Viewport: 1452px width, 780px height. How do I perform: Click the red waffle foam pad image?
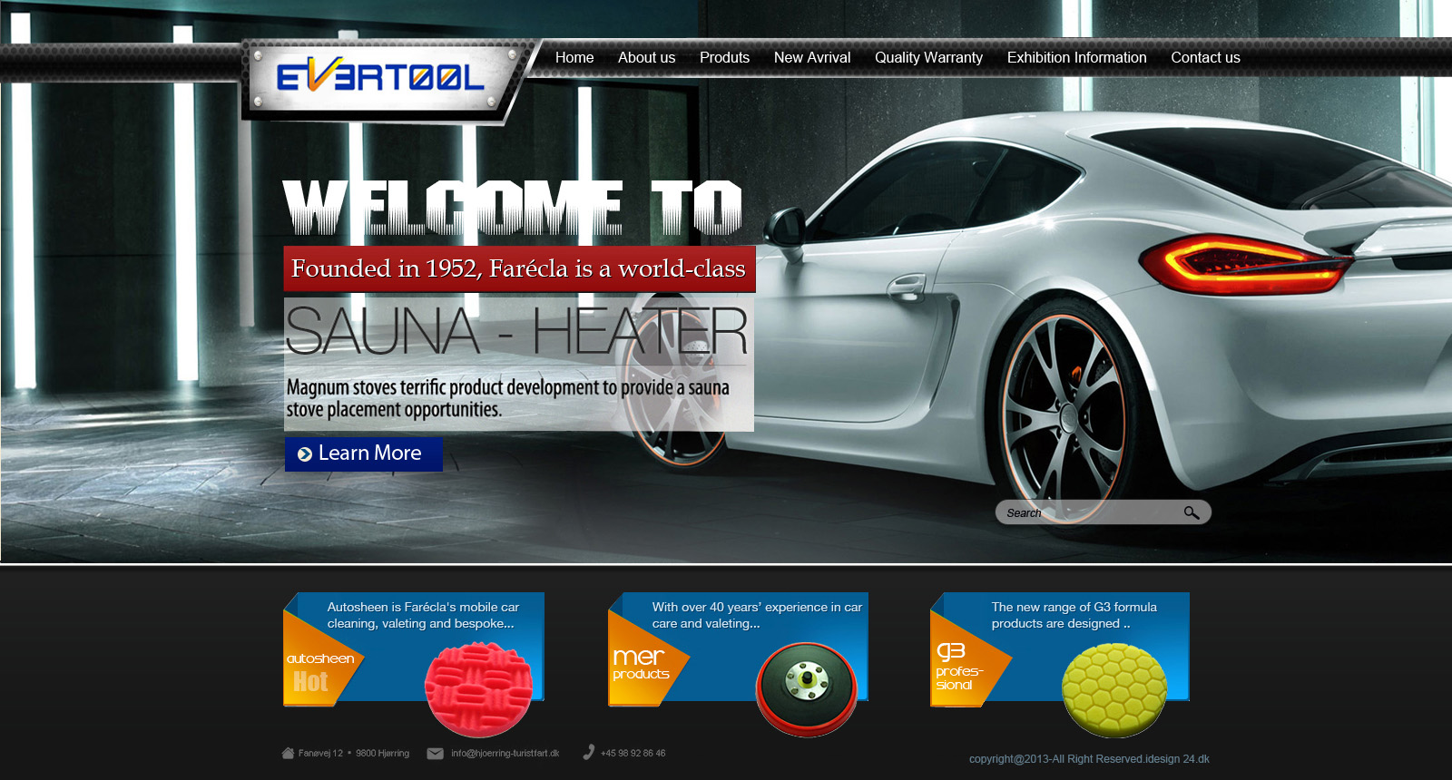coord(479,688)
